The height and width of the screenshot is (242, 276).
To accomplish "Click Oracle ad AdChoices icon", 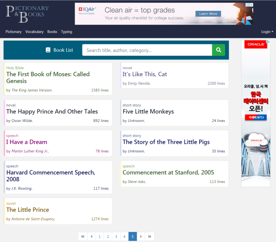I will (x=268, y=42).
